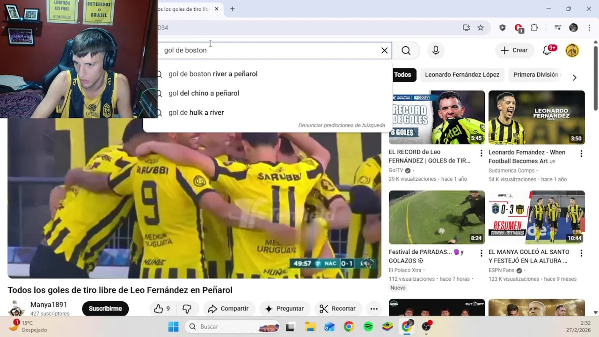Open OBS Studio from taskbar
Image resolution: width=599 pixels, height=337 pixels.
point(426,326)
